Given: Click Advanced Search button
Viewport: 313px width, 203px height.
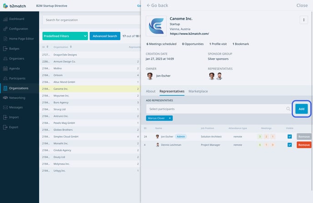Looking at the screenshot, I should [x=105, y=36].
